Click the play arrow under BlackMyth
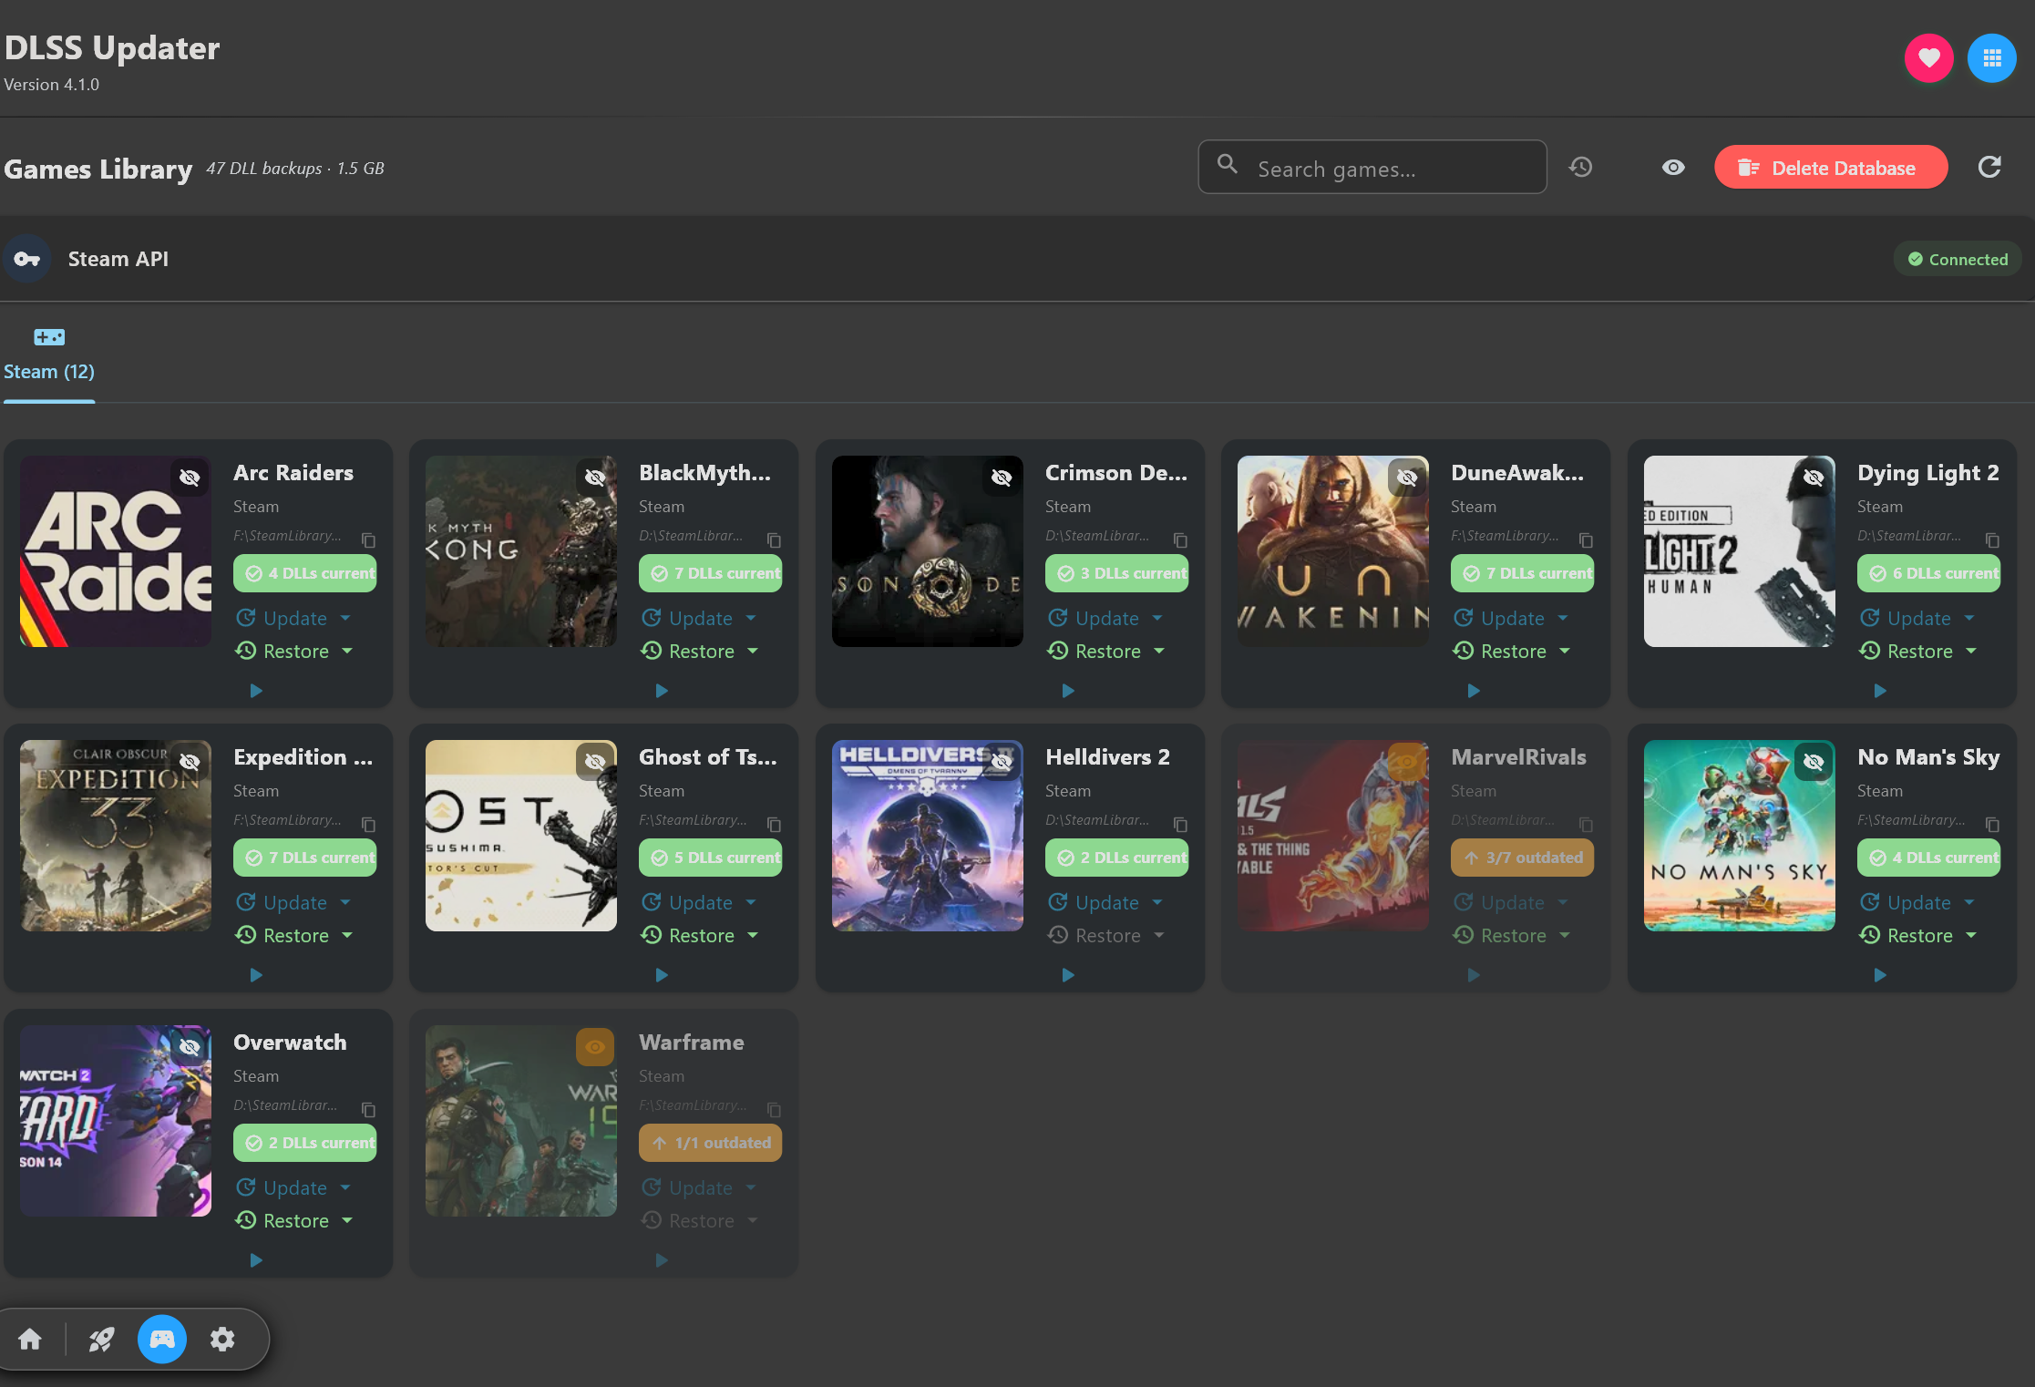 coord(662,691)
